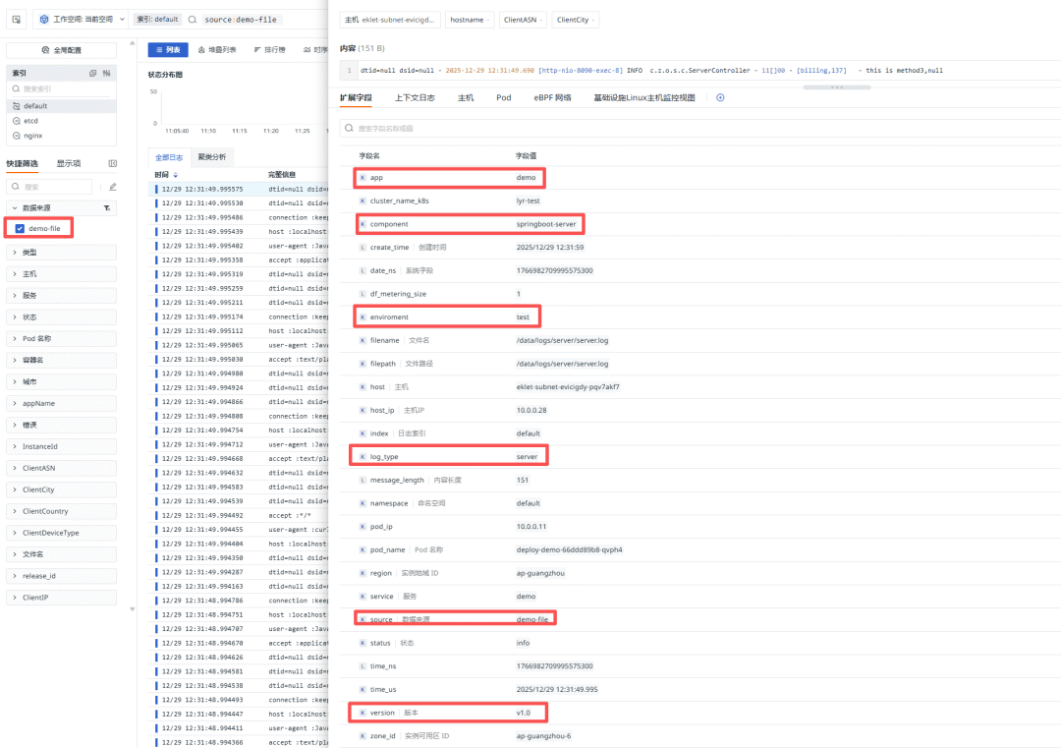The height and width of the screenshot is (748, 1061).
Task: Click the source:demo-file search query field
Action: (241, 20)
